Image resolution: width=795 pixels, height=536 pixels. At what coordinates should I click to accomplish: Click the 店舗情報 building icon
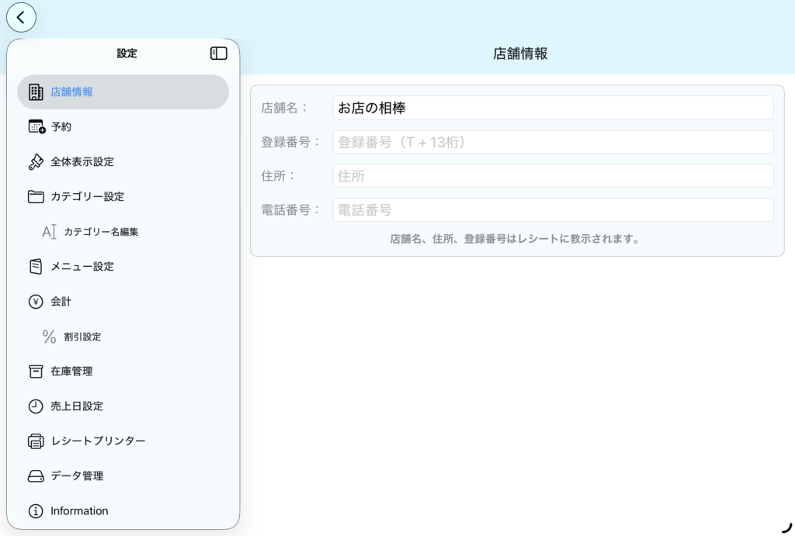click(x=36, y=92)
